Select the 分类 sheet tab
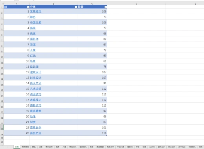204x149 pixels. click(17, 147)
